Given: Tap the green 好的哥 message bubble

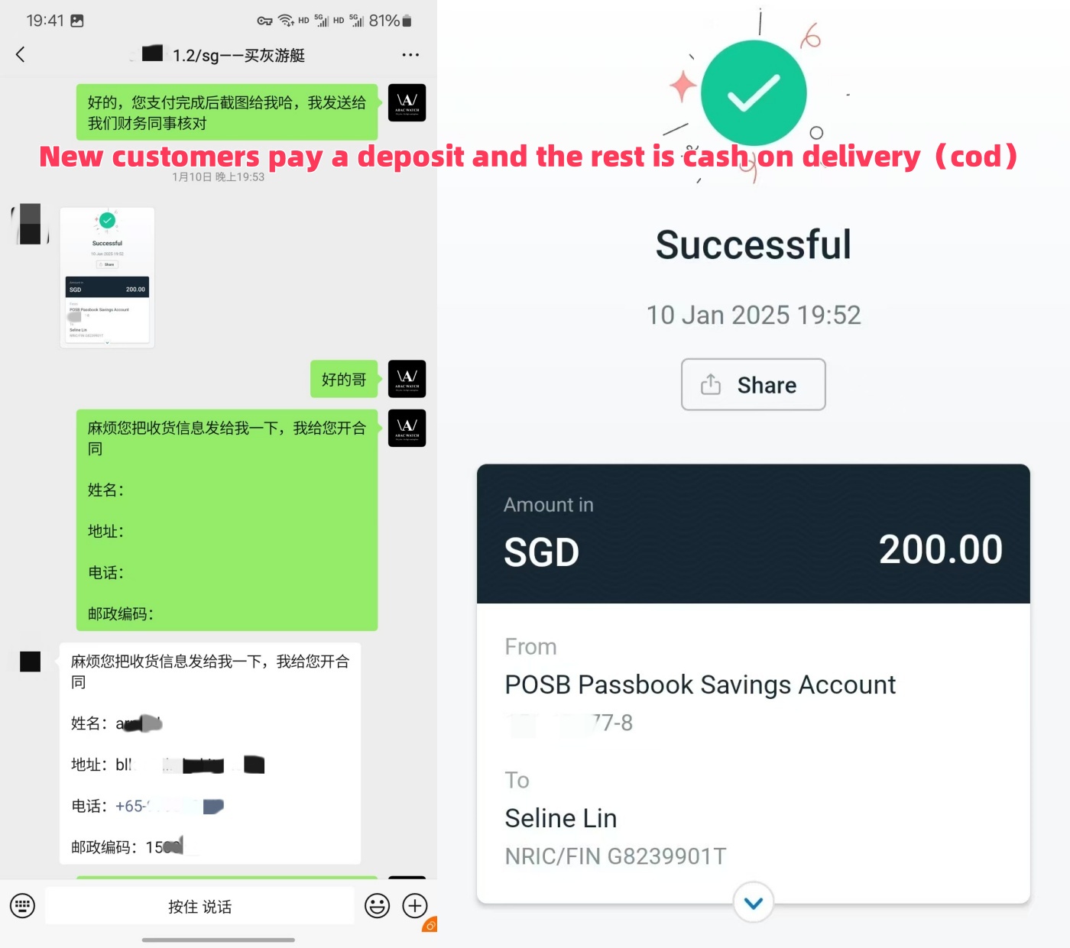Looking at the screenshot, I should (x=344, y=379).
